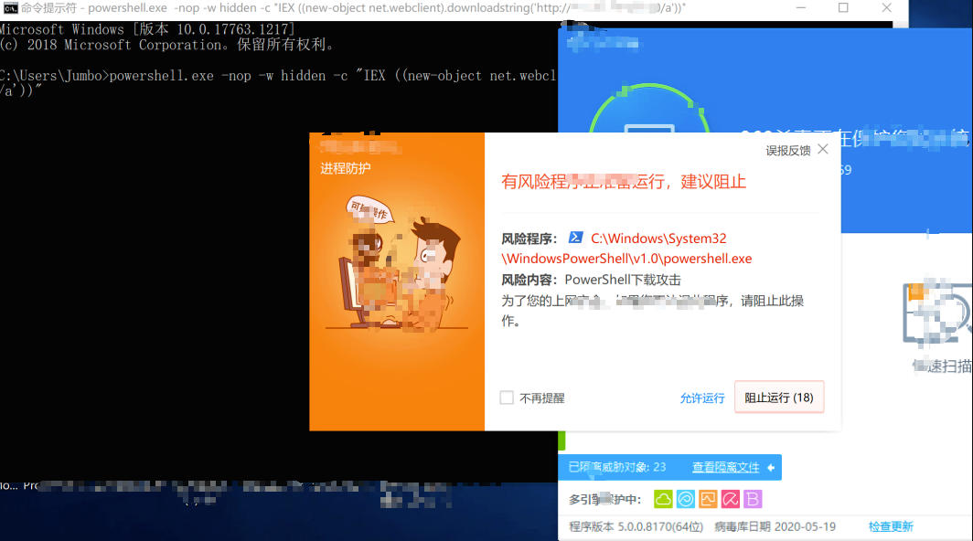Screen dimensions: 973x541
Task: Open 查看隔离文件 to view quarantined files
Action: coord(727,466)
